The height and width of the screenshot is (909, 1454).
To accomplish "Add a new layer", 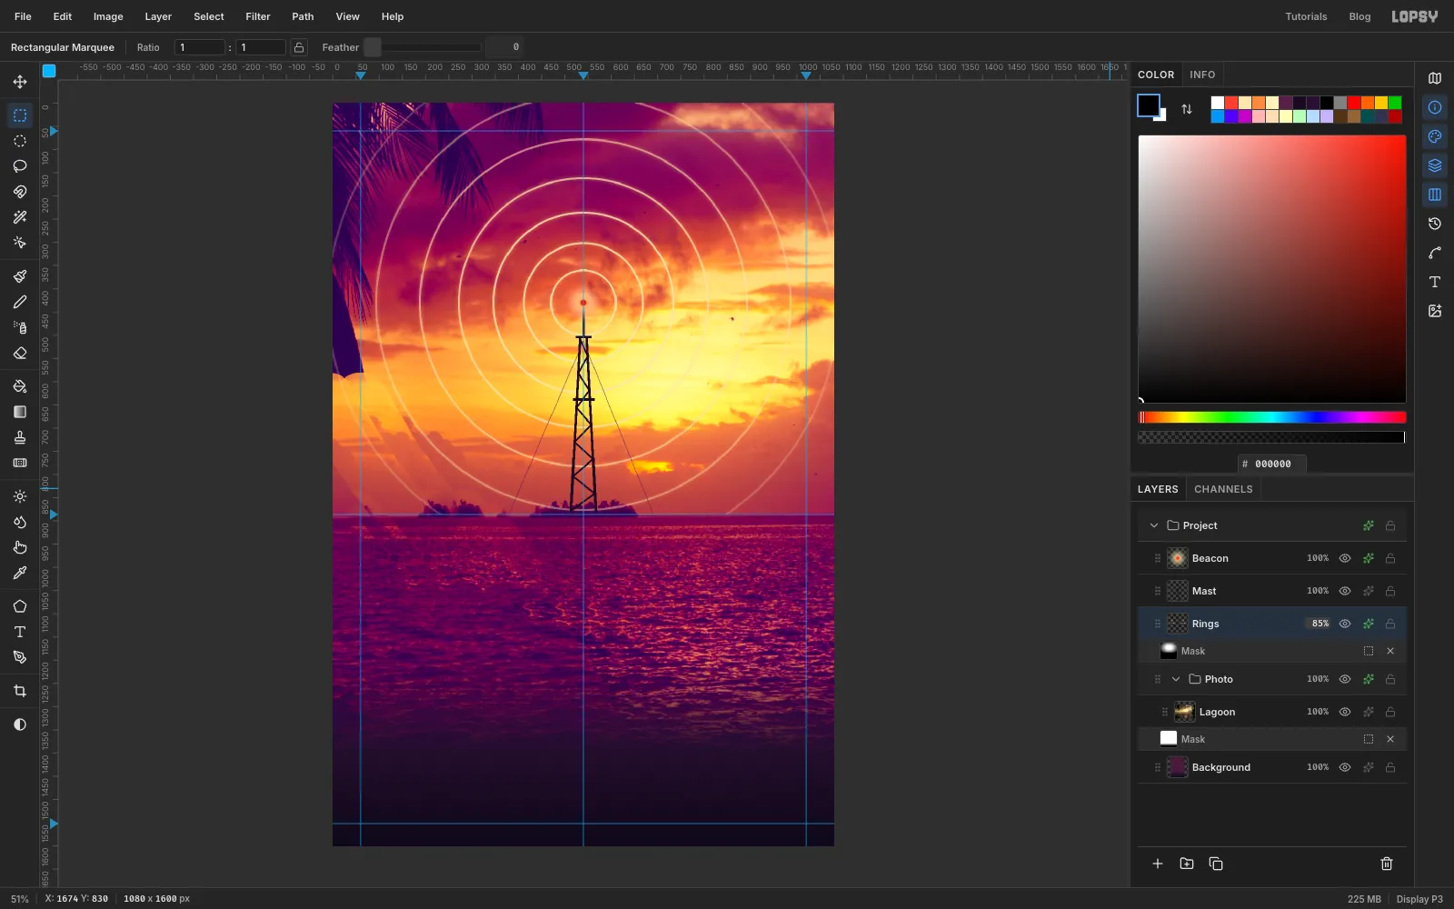I will click(x=1158, y=864).
